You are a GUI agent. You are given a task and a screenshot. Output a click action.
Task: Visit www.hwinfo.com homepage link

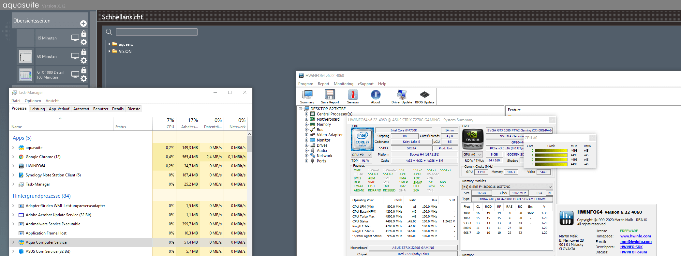coord(635,236)
